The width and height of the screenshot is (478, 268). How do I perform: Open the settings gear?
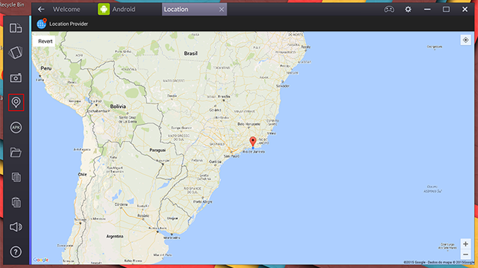408,9
